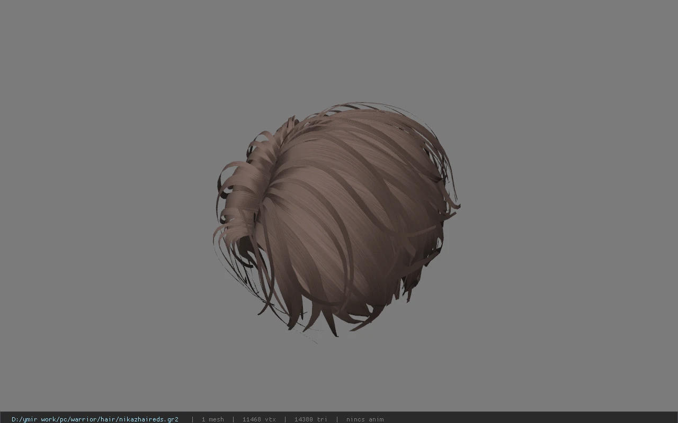Click the '14380 tri' triangle count
678x423 pixels.
click(310, 419)
